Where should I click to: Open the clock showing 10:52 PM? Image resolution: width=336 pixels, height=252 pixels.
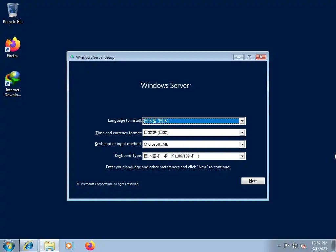coord(319,246)
